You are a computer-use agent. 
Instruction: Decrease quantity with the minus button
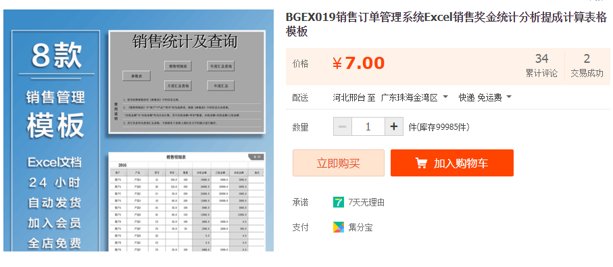(343, 126)
